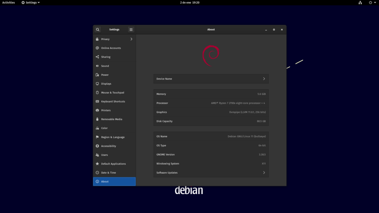Click the About title in header bar
Viewport: 379px width, 213px height.
tap(211, 30)
